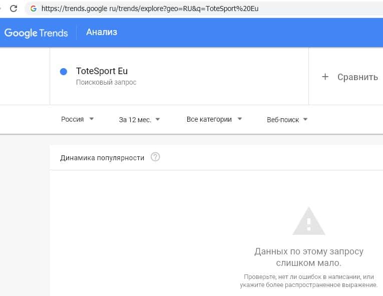Click the warning triangle icon
The height and width of the screenshot is (296, 383).
pyautogui.click(x=309, y=221)
